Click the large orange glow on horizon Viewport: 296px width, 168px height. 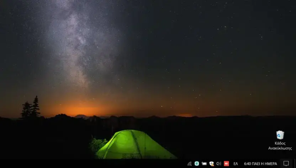point(81,110)
